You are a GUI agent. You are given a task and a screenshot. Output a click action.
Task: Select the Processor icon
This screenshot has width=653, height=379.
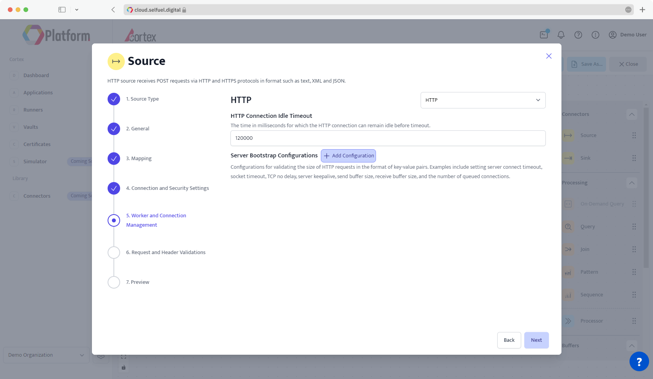click(x=568, y=321)
